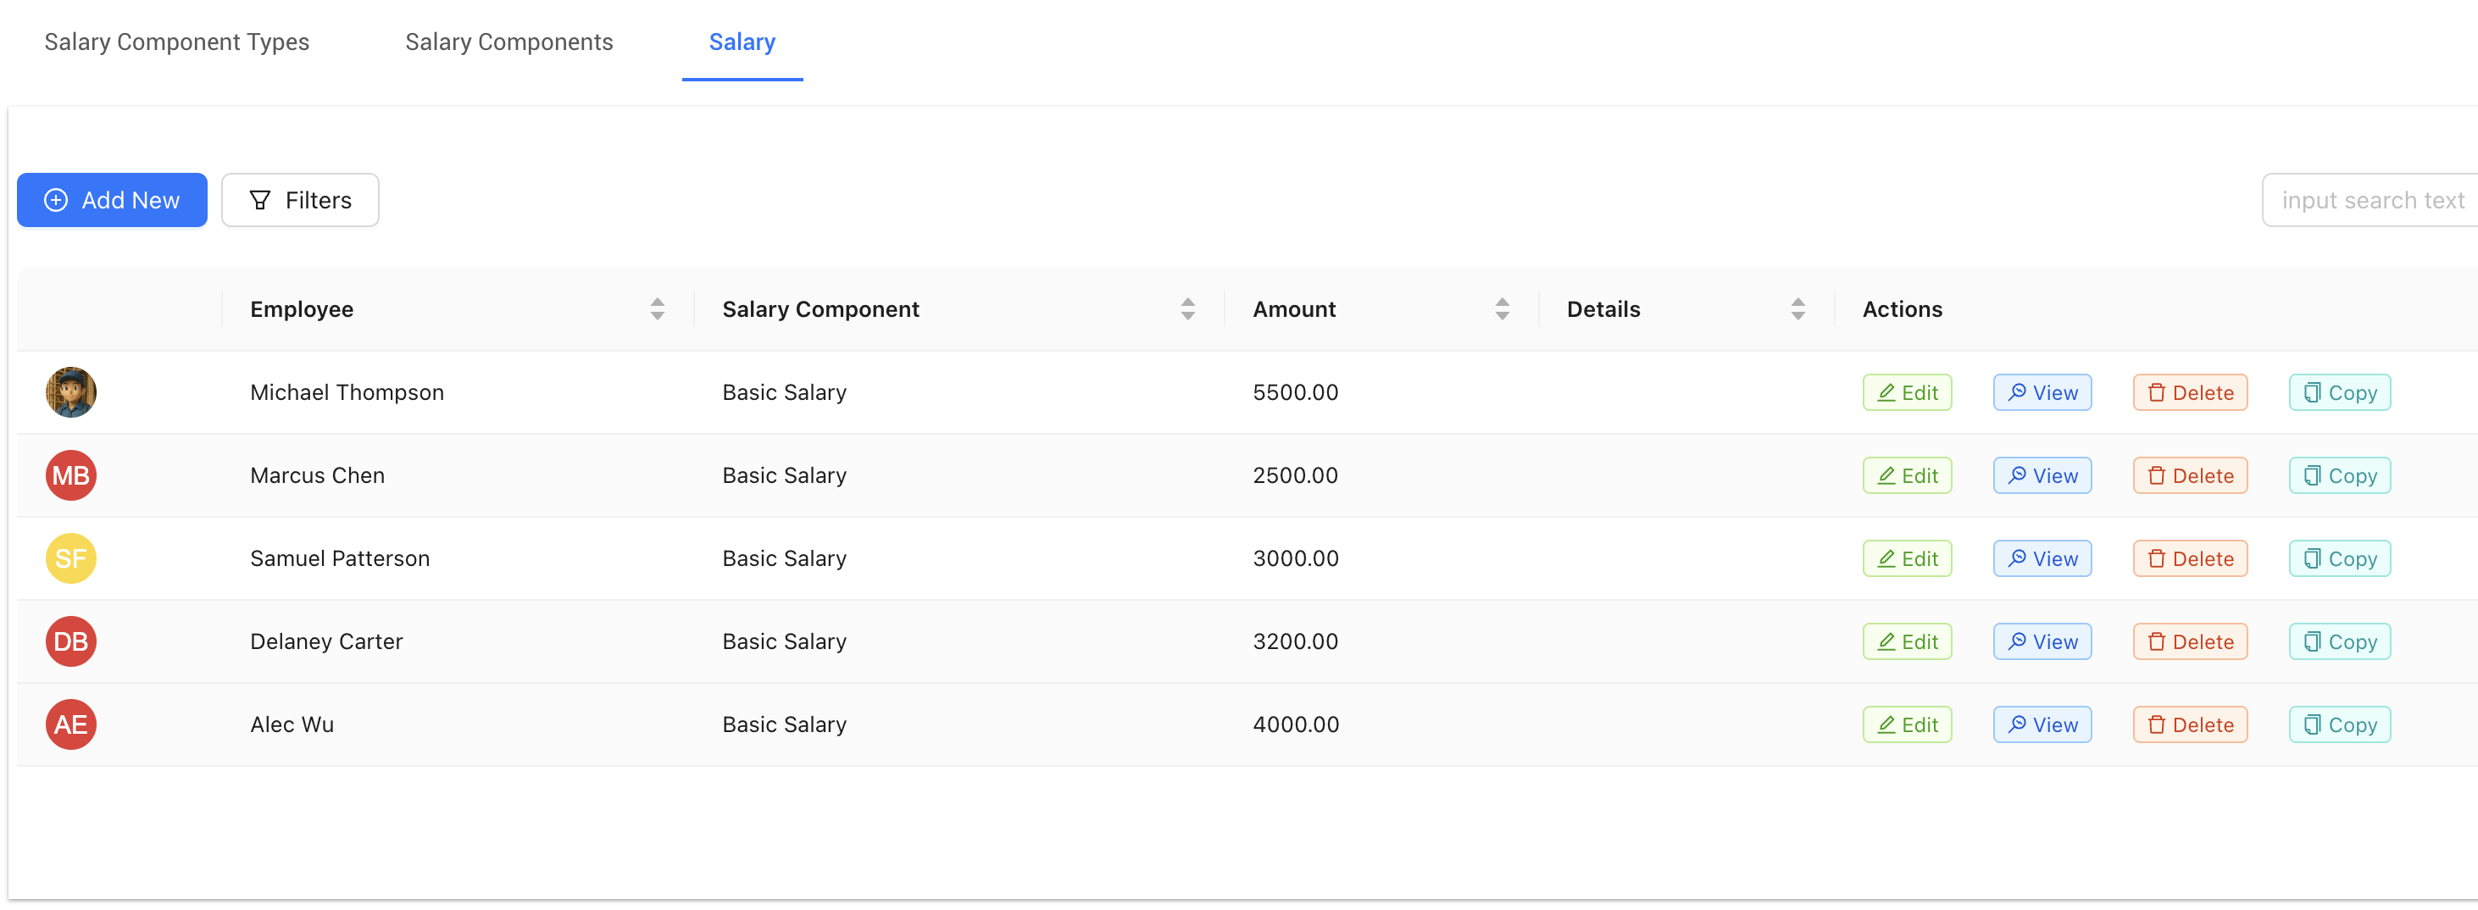Click the Delete trash icon for Samuel Patterson

(x=2156, y=558)
